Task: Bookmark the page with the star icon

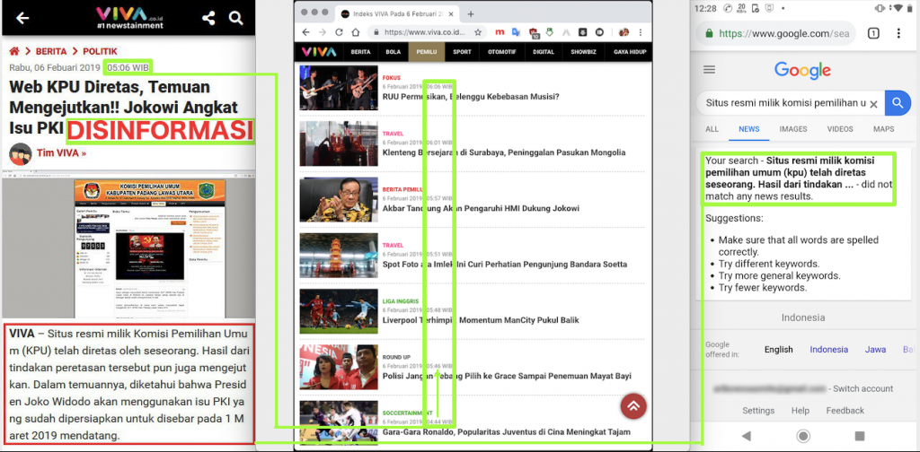Action: [x=479, y=32]
